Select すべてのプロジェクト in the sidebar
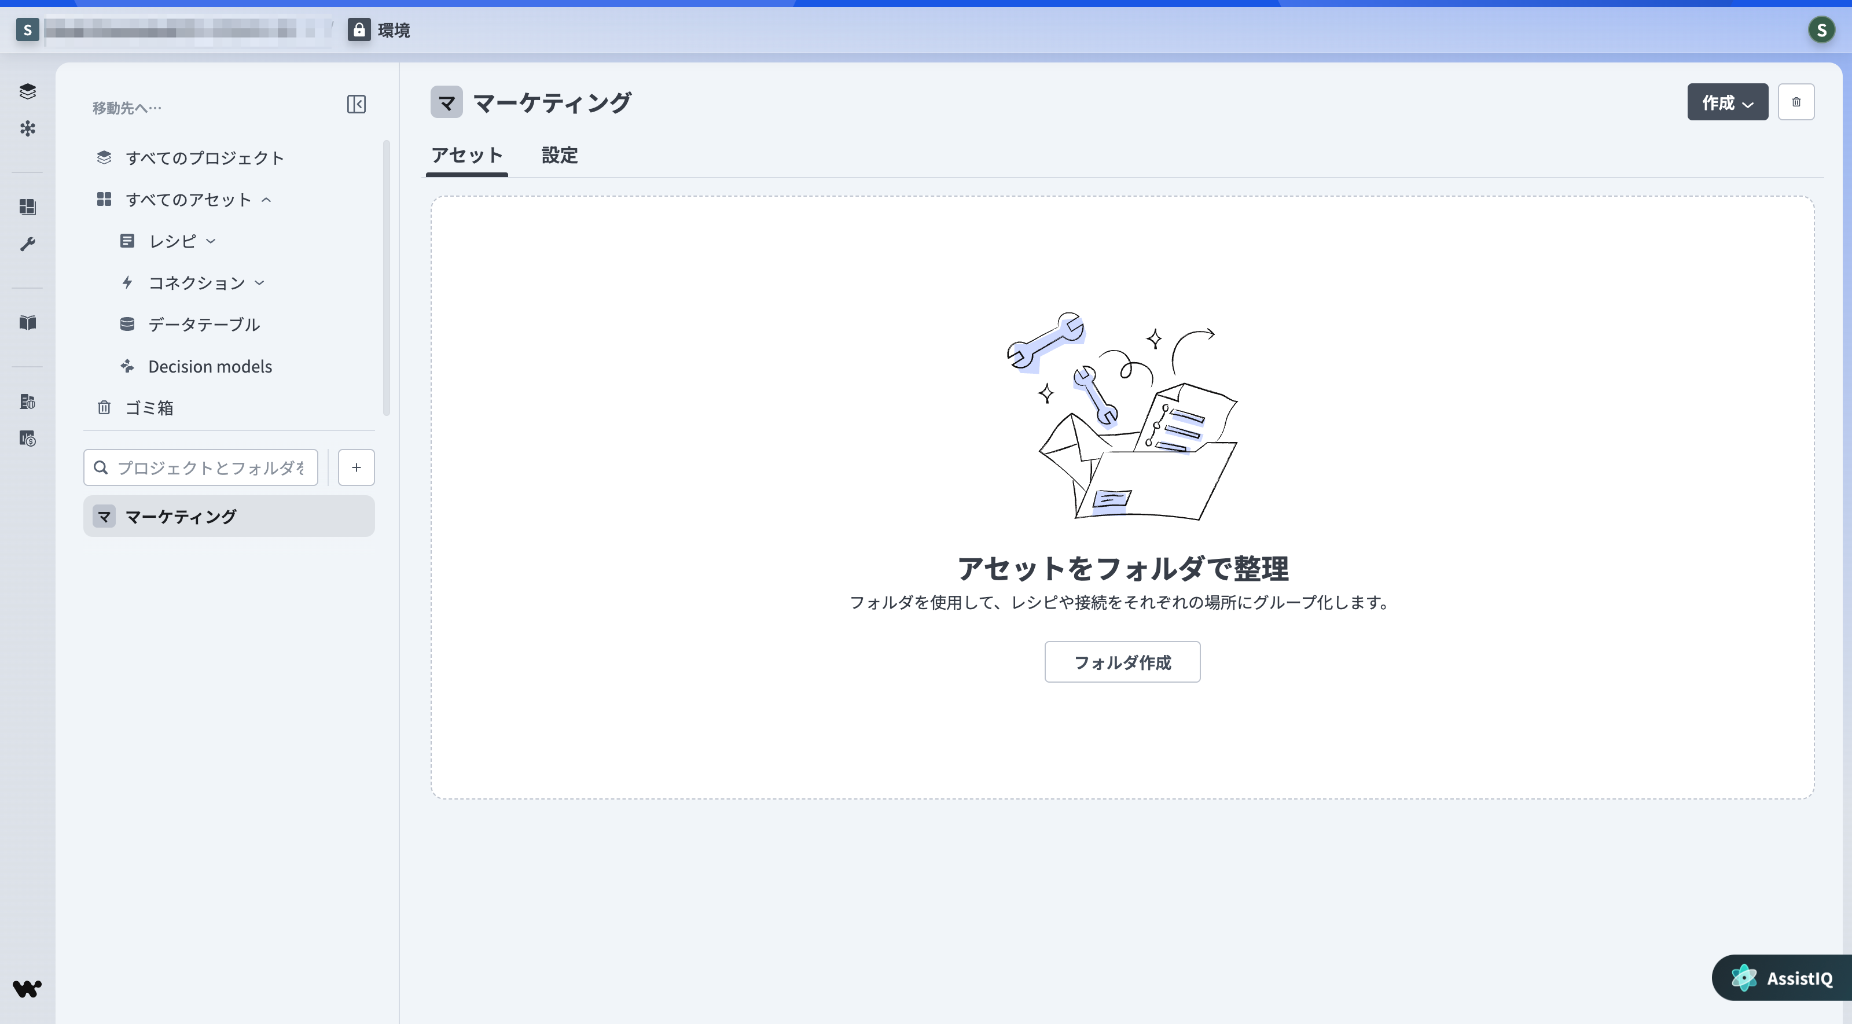The image size is (1852, 1024). (x=205, y=158)
